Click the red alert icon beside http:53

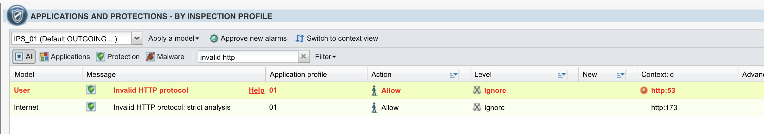click(644, 90)
